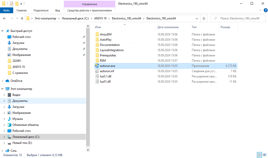This screenshot has width=268, height=158.
Task: Click the autorun.inf file name
Action: coord(107,71)
